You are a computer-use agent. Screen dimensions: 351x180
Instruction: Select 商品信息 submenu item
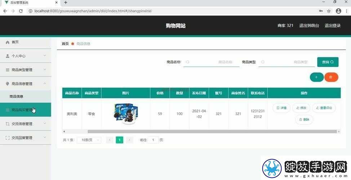coord(26,96)
